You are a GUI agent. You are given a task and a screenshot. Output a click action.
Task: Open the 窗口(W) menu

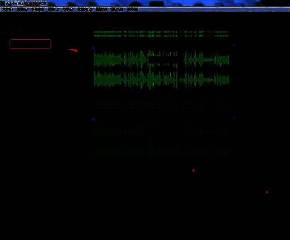(116, 9)
